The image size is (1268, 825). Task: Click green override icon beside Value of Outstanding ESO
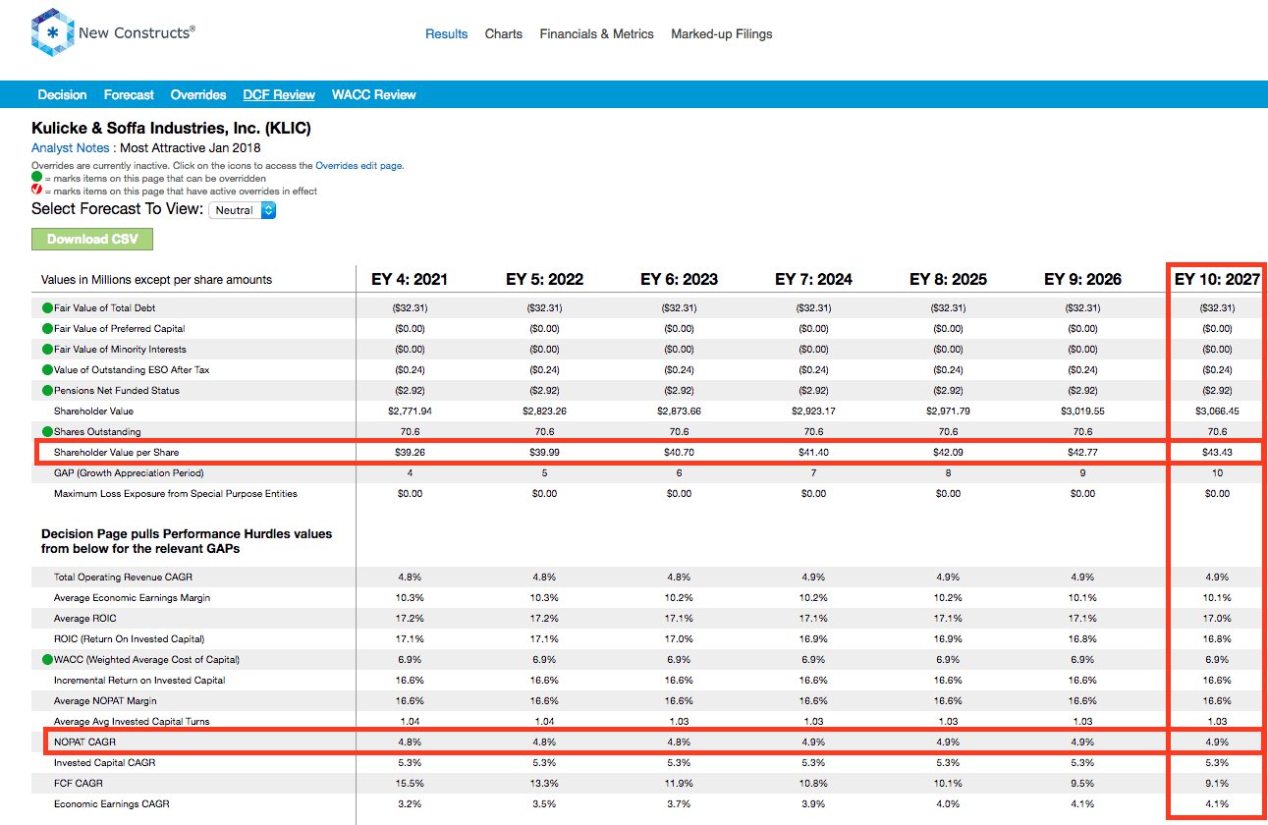47,370
